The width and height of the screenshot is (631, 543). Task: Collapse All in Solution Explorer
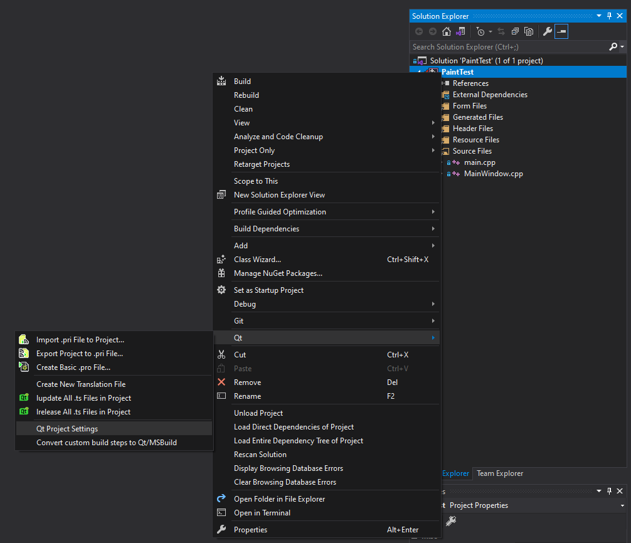[x=515, y=31]
